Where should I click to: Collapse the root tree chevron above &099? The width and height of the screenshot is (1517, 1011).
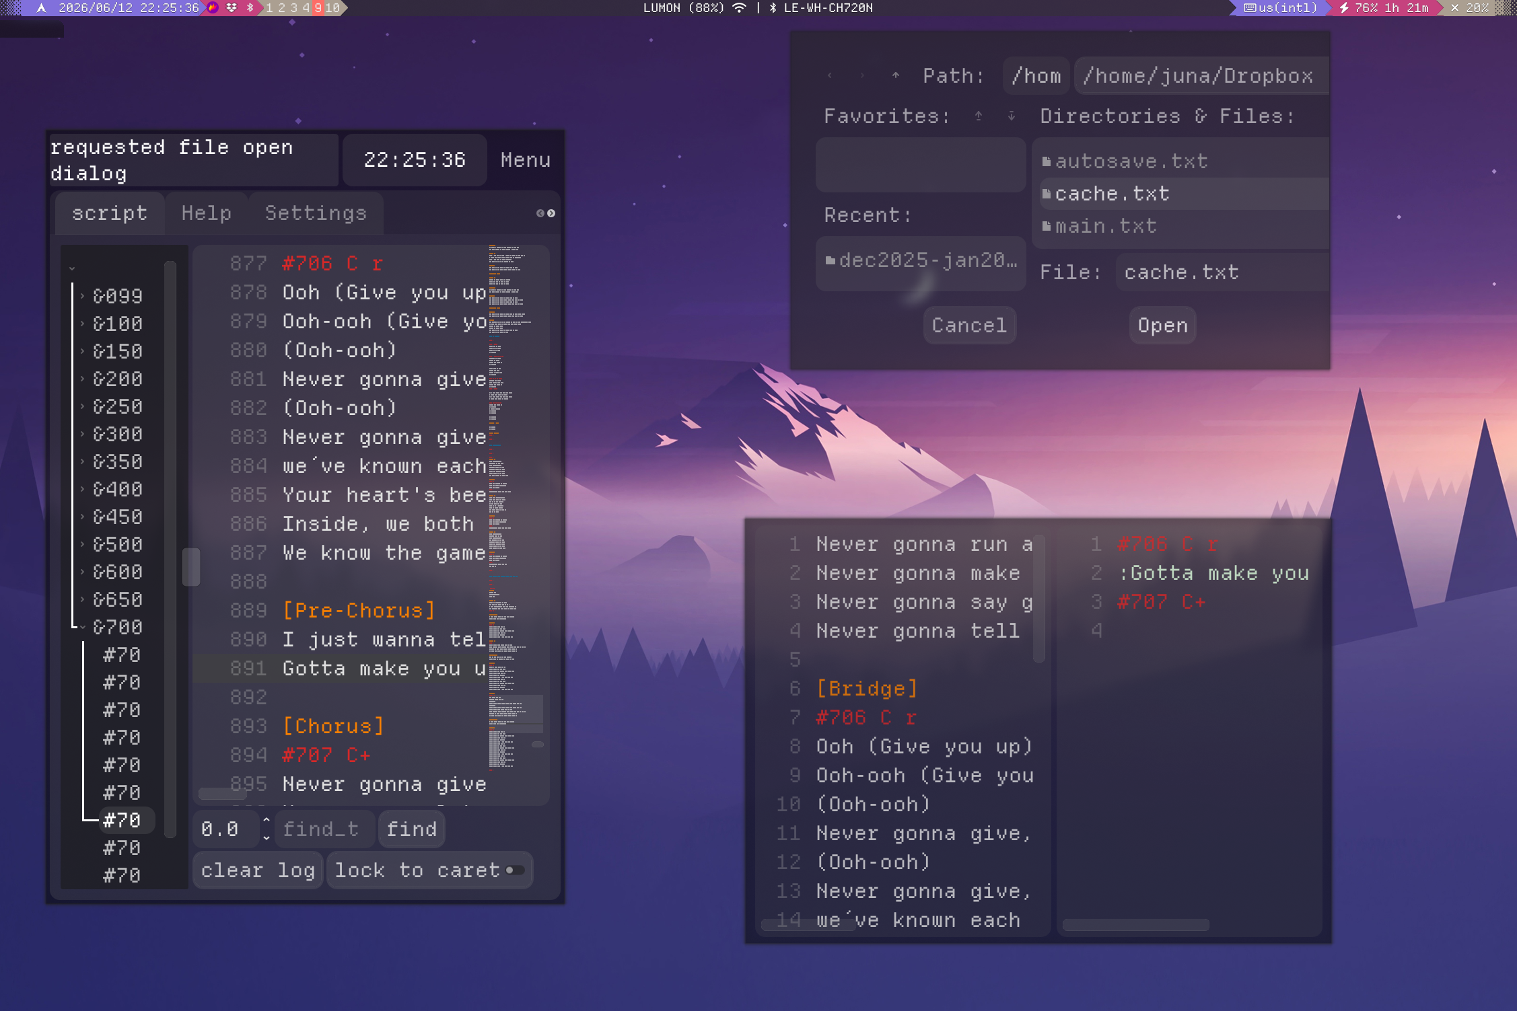(x=72, y=268)
